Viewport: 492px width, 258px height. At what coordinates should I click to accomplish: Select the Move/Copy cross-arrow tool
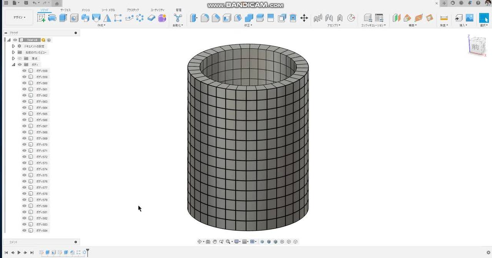[304, 18]
